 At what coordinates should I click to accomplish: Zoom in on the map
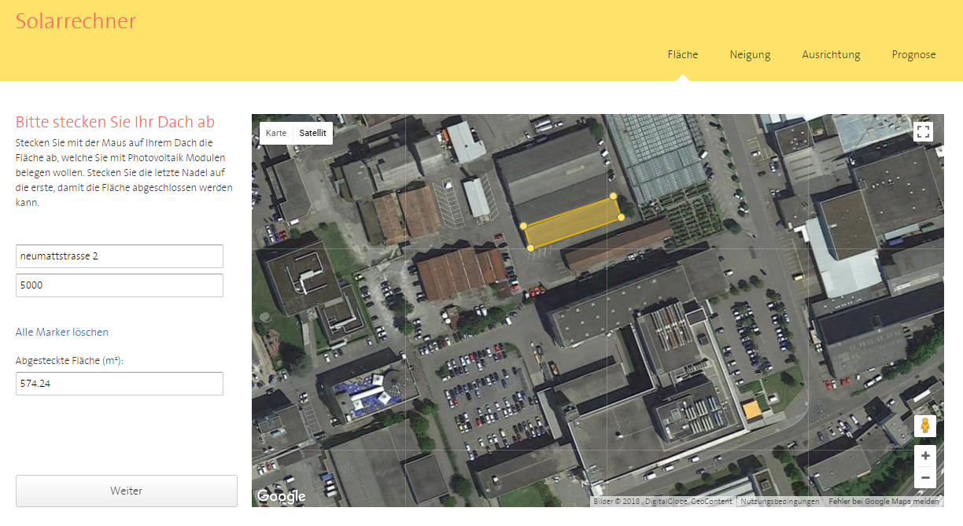[x=925, y=456]
